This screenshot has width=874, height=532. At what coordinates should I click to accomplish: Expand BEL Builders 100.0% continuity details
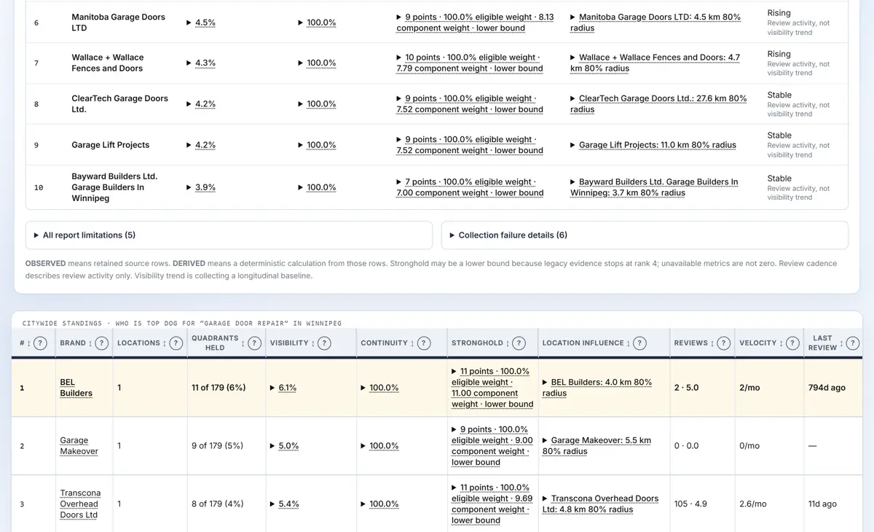[379, 388]
